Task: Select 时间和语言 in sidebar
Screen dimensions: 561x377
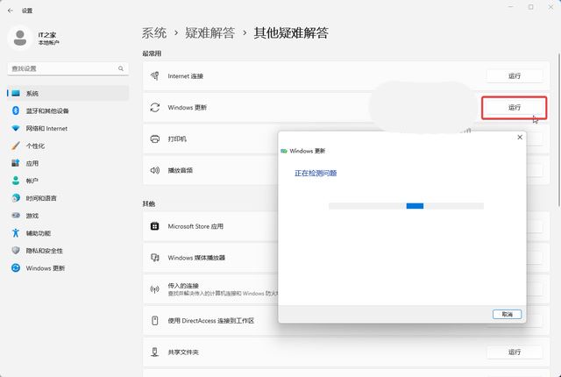Action: tap(41, 198)
